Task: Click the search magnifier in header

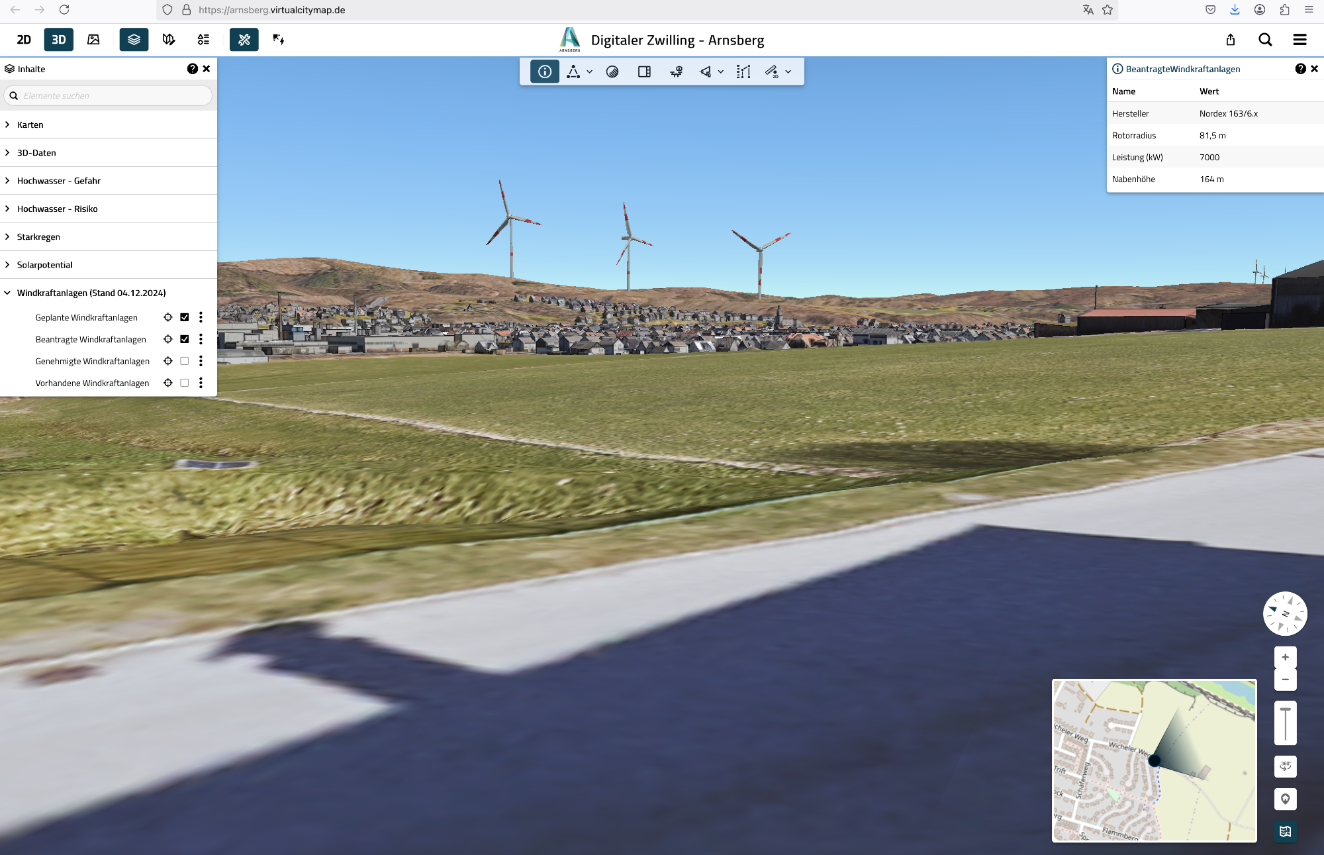Action: pyautogui.click(x=1265, y=40)
